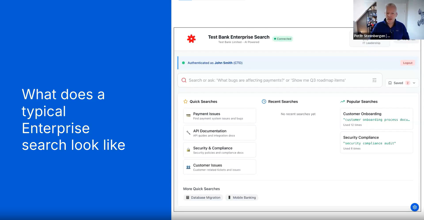Expand the Saved searches dropdown chevron
The image size is (424, 220).
(414, 83)
